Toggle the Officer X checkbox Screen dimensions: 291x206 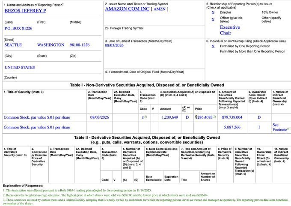[x=213, y=20]
